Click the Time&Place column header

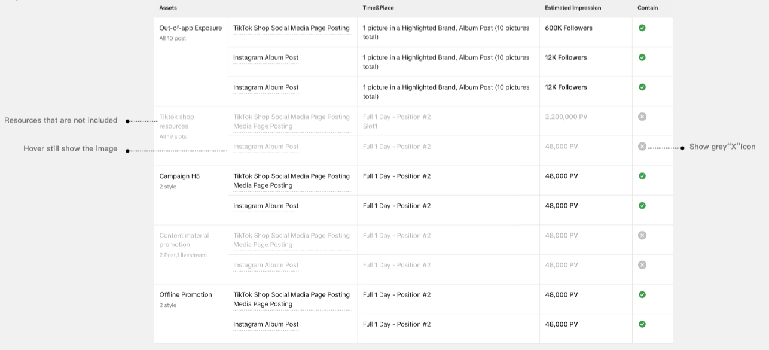tap(378, 8)
